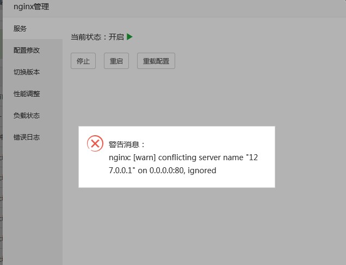
Task: Click the 重启 button
Action: coord(116,61)
